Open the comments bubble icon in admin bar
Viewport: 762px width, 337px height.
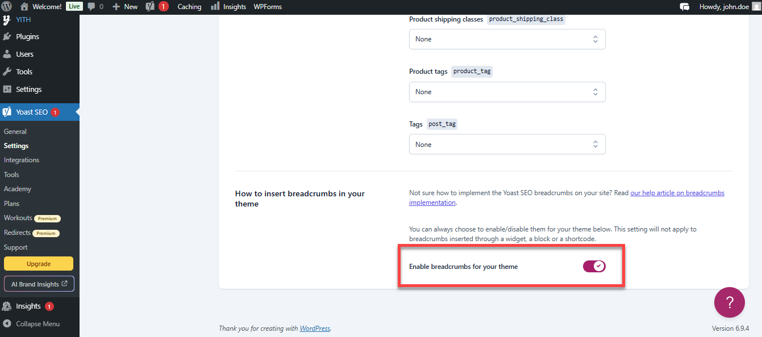[92, 6]
